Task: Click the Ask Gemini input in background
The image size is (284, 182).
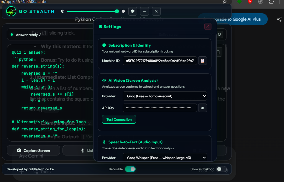Action: pos(31,156)
